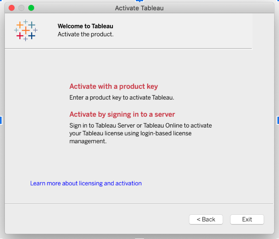Close the Activate Tableau window
279x239 pixels.
pyautogui.click(x=12, y=8)
